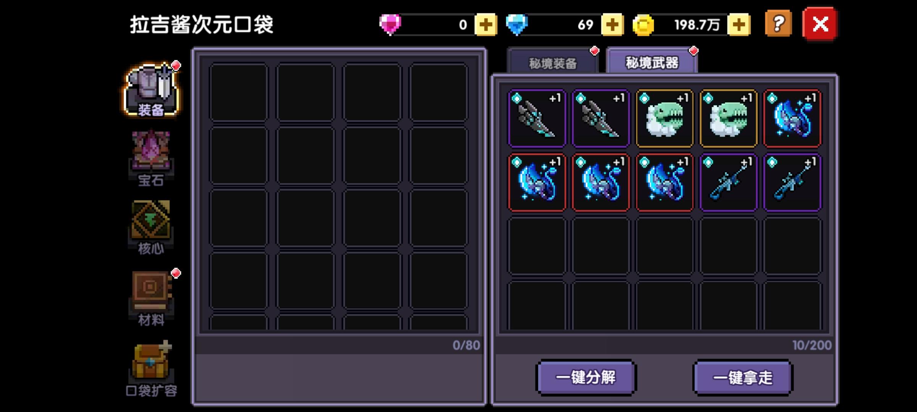
Task: Click the 一键拿走 button
Action: (x=743, y=377)
